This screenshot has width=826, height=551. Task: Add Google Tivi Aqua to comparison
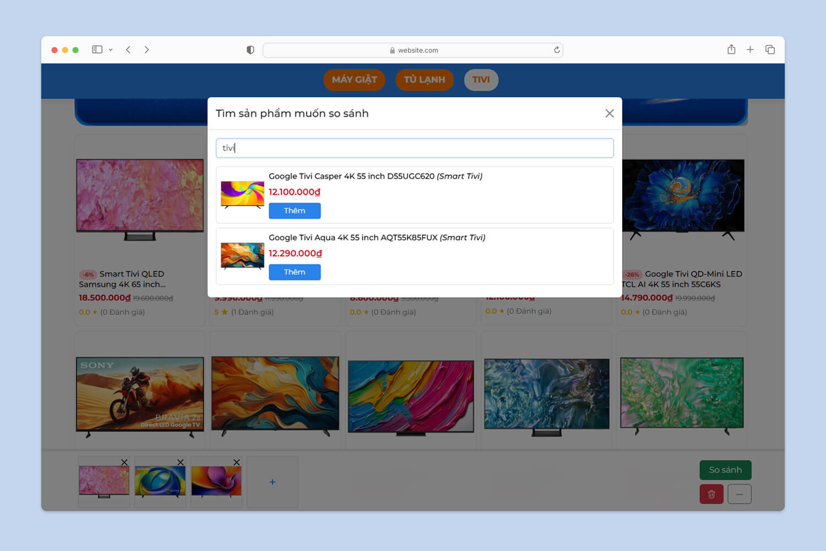click(295, 272)
